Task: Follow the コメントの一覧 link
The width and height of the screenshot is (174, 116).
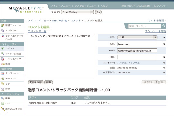Action: point(37,31)
